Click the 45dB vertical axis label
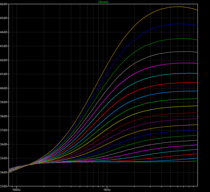The image size is (210, 192). click(x=4, y=18)
